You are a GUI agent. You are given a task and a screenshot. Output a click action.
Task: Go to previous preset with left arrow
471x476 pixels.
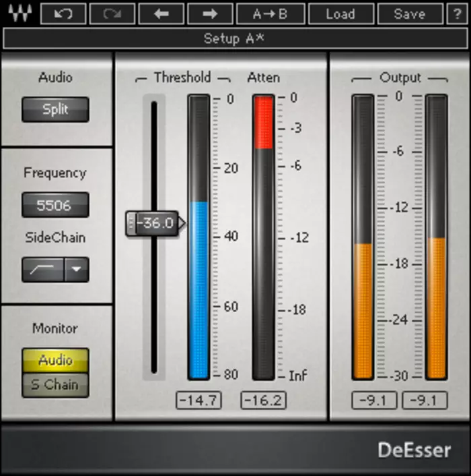[160, 13]
